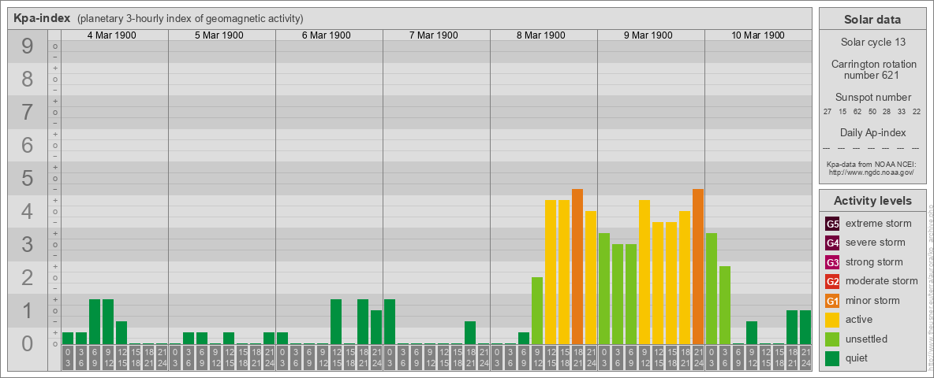Select the G3 strong storm badge
This screenshot has height=378, width=934.
point(833,262)
